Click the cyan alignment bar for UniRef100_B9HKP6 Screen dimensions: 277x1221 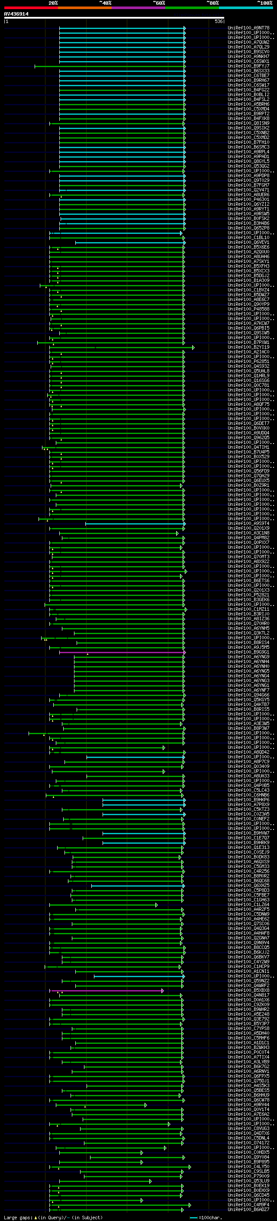(144, 800)
